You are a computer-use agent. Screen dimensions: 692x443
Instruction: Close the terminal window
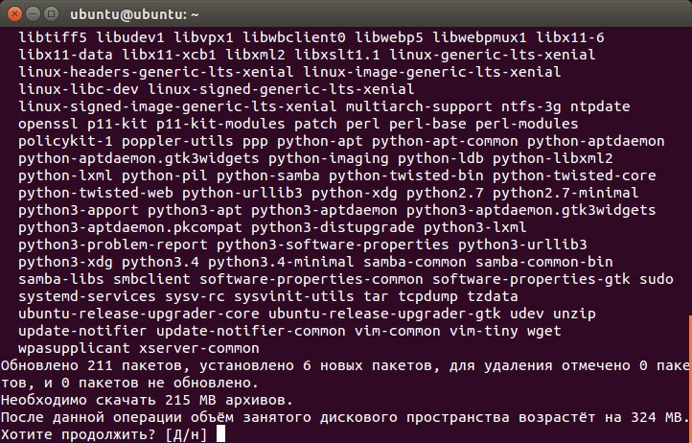(14, 14)
